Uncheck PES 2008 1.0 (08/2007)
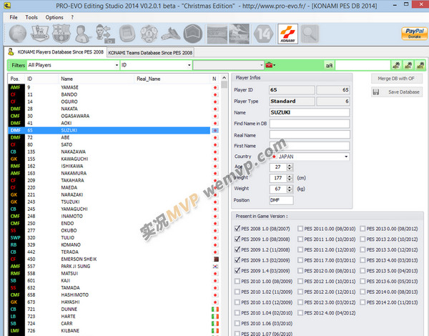This screenshot has width=429, height=336. pyautogui.click(x=237, y=229)
